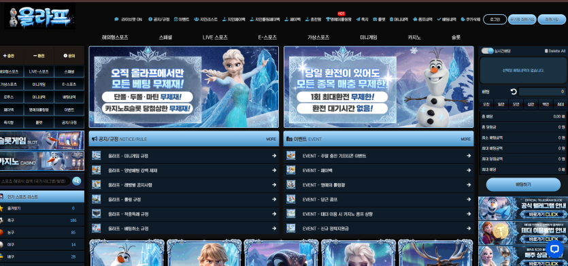Click the blue search magnifier button
This screenshot has width=568, height=266.
[77, 181]
